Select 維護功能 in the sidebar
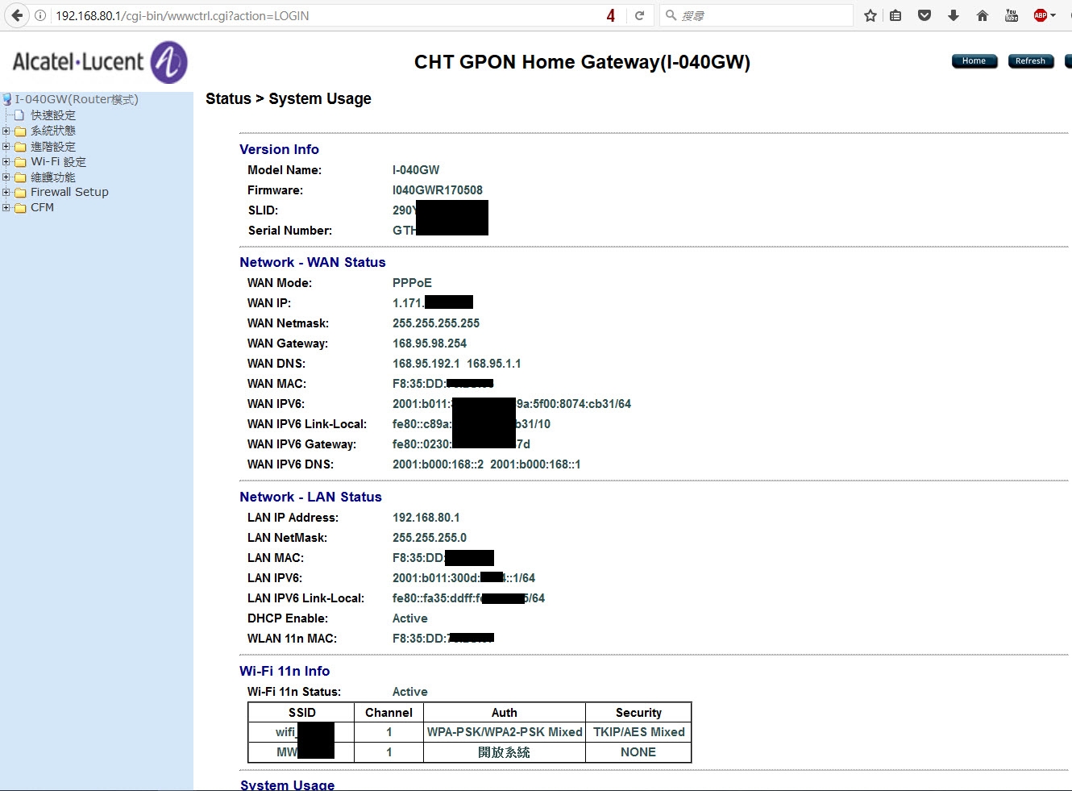The height and width of the screenshot is (791, 1072). point(53,177)
